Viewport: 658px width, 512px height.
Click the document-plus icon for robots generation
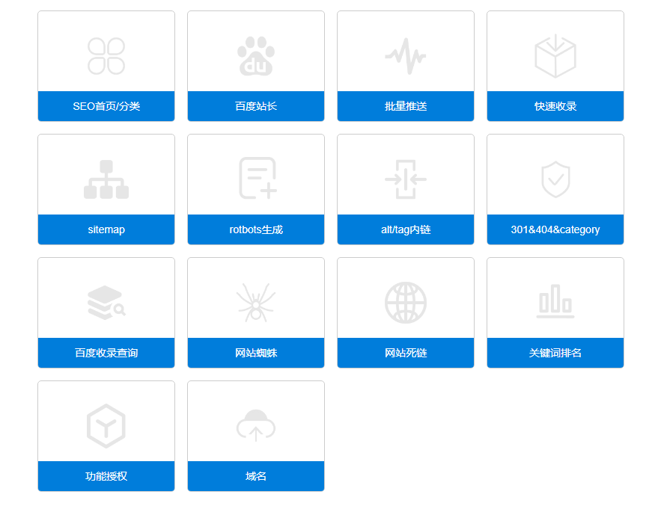click(258, 179)
